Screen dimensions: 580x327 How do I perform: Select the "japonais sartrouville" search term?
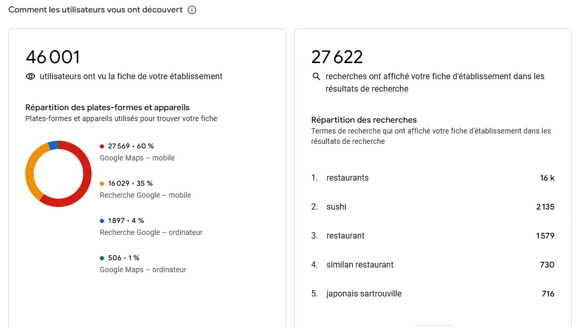pos(364,294)
